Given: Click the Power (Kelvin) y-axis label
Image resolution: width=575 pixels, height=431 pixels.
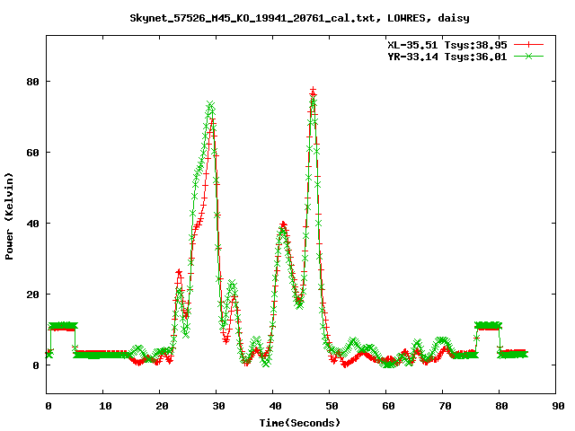Looking at the screenshot, I should (9, 216).
